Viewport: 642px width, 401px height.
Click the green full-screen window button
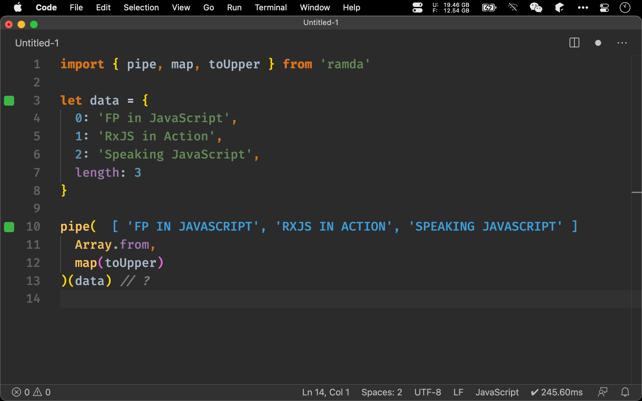(x=34, y=24)
